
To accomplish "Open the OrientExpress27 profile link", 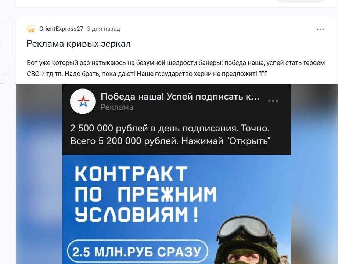I will coord(61,29).
